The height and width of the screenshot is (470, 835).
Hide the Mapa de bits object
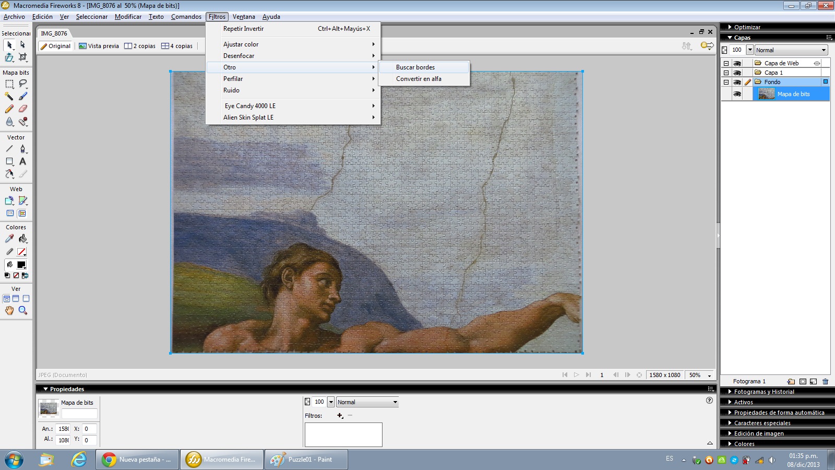click(737, 94)
